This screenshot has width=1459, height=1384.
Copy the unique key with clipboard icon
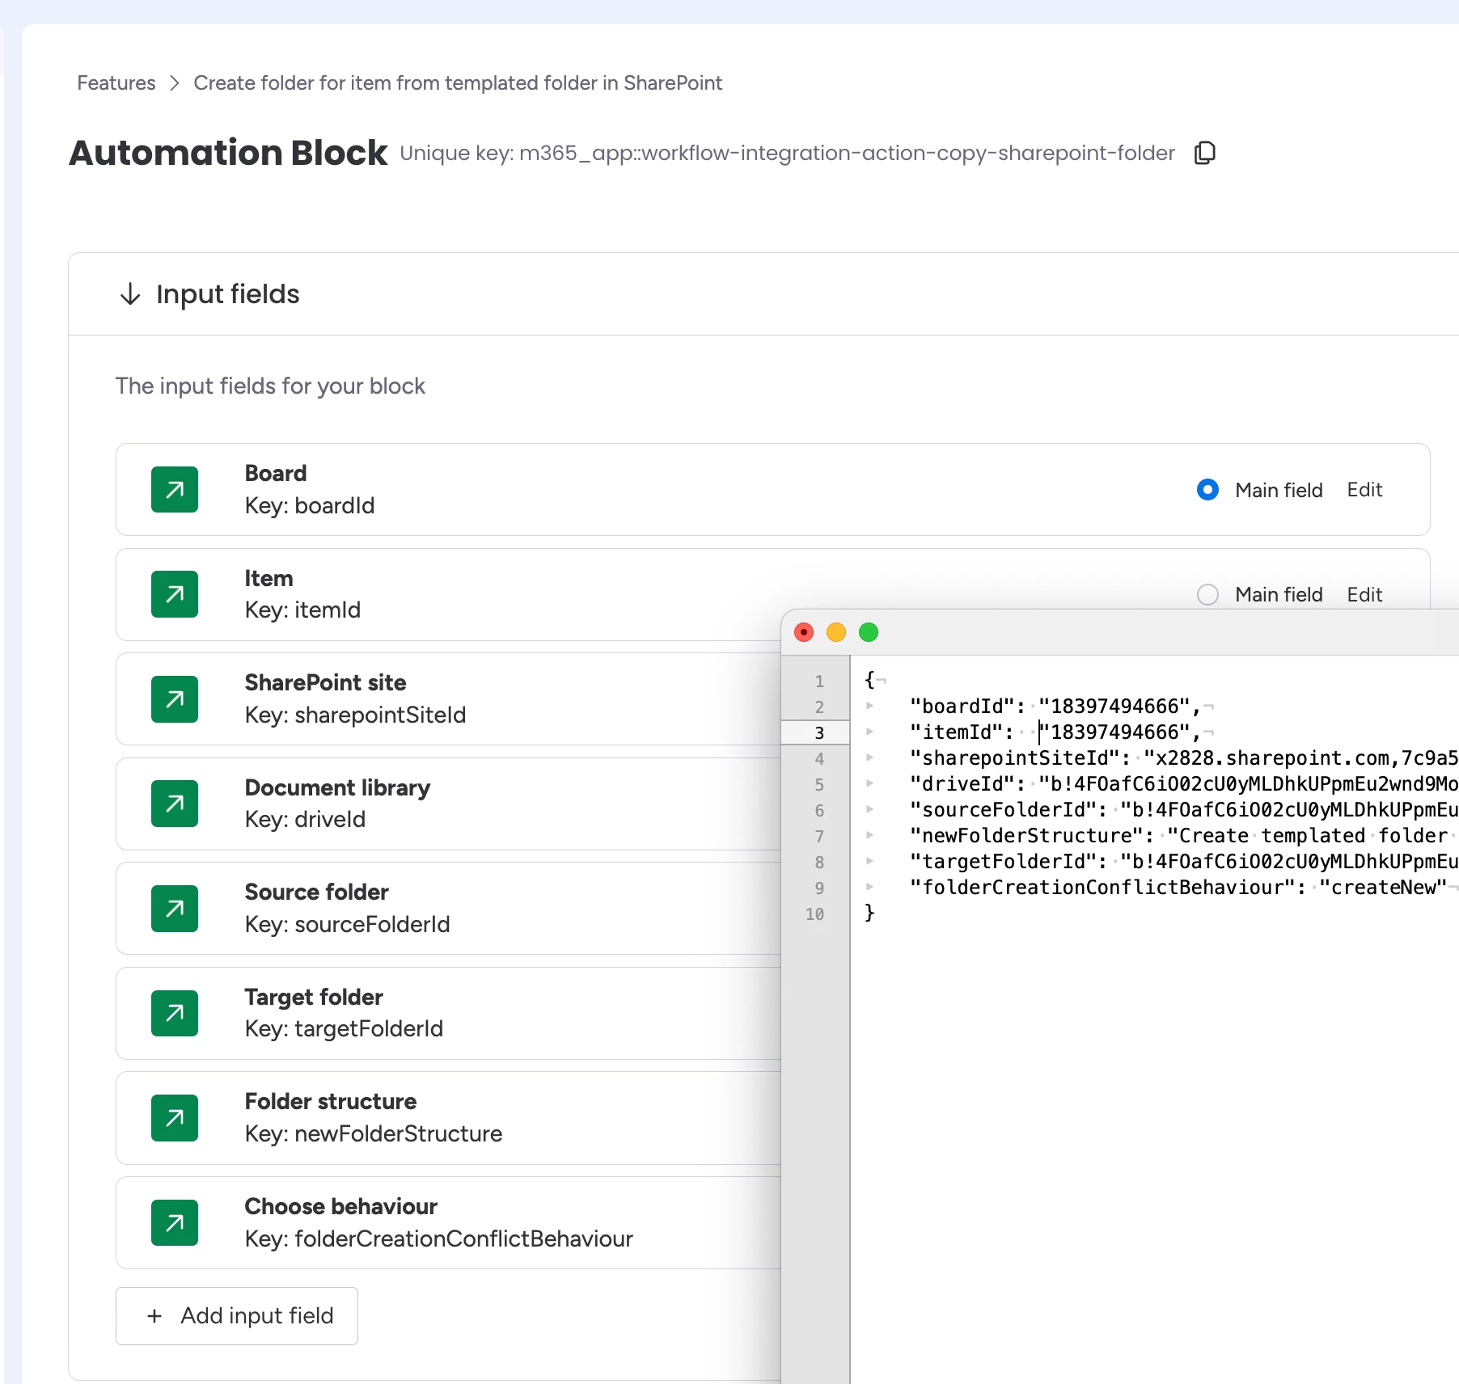tap(1205, 153)
